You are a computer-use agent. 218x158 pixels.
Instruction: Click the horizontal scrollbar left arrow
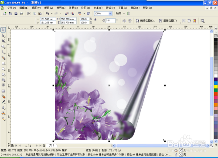(114, 145)
